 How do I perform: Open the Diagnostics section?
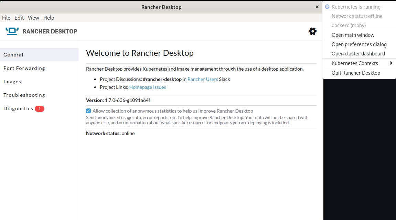tap(18, 108)
